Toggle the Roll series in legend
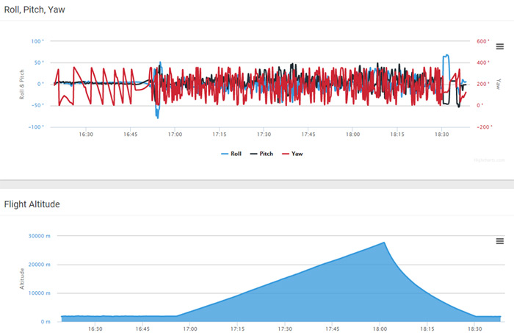Image resolution: width=514 pixels, height=333 pixels. click(231, 154)
